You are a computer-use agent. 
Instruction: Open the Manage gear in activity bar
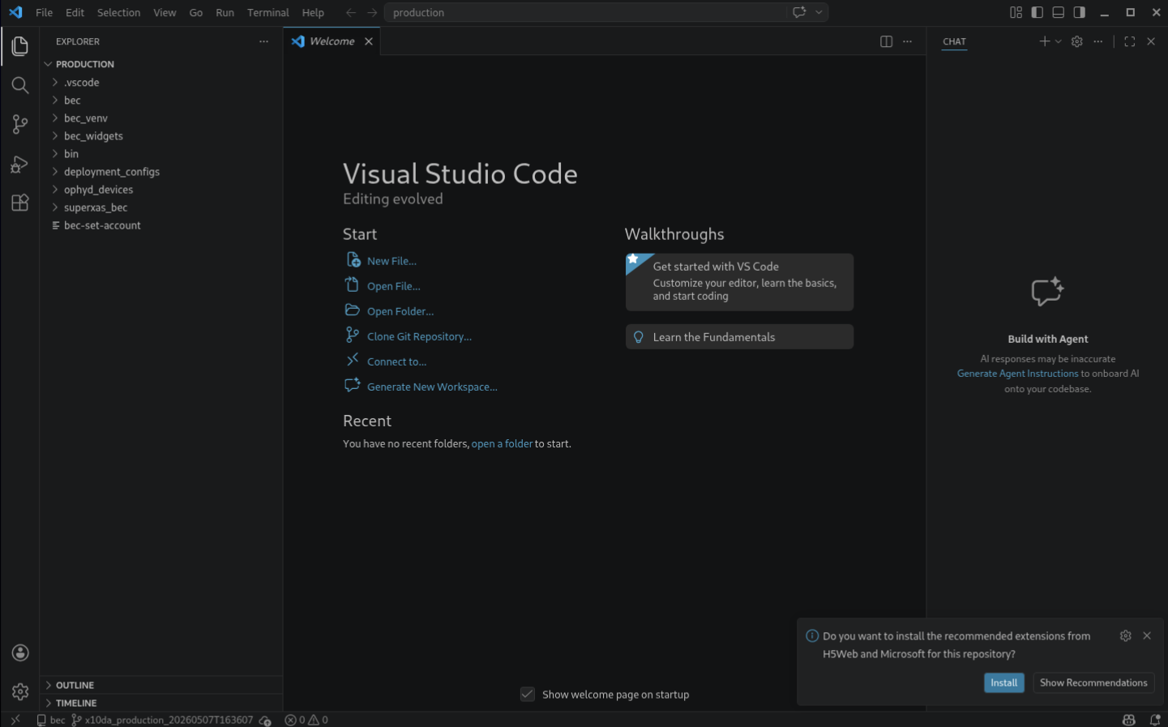(20, 691)
